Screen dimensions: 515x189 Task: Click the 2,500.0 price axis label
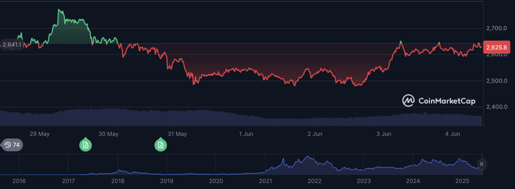(496, 81)
